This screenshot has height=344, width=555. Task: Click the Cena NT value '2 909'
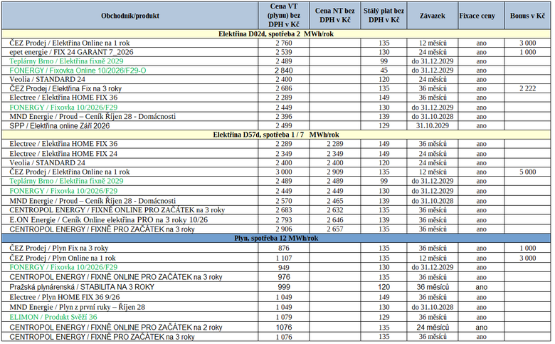[x=335, y=172]
